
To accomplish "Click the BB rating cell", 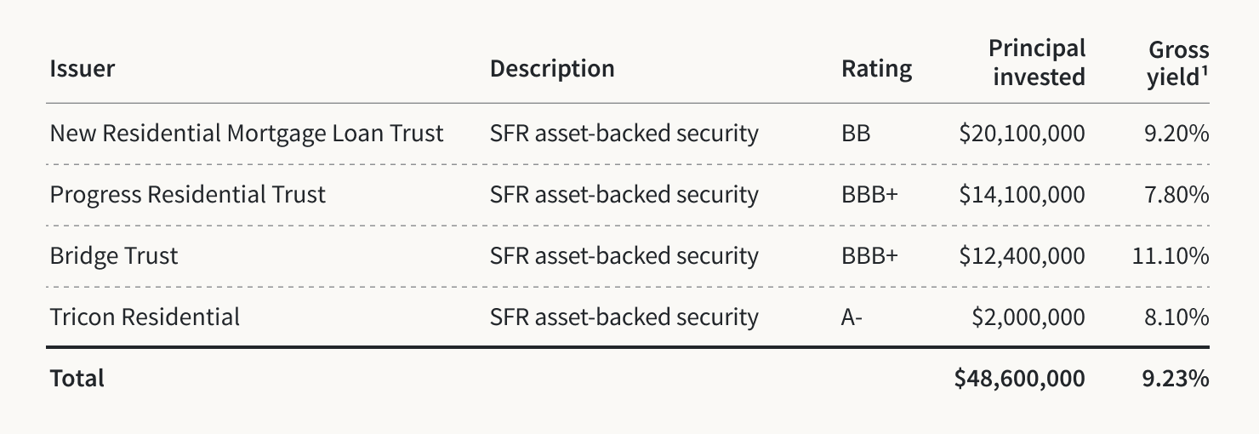I will pyautogui.click(x=856, y=134).
